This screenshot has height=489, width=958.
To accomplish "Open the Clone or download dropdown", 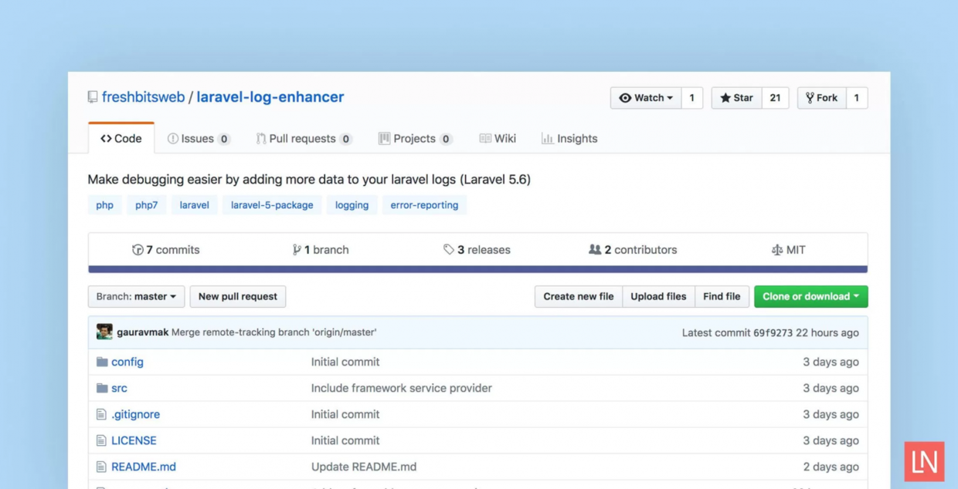I will tap(810, 296).
